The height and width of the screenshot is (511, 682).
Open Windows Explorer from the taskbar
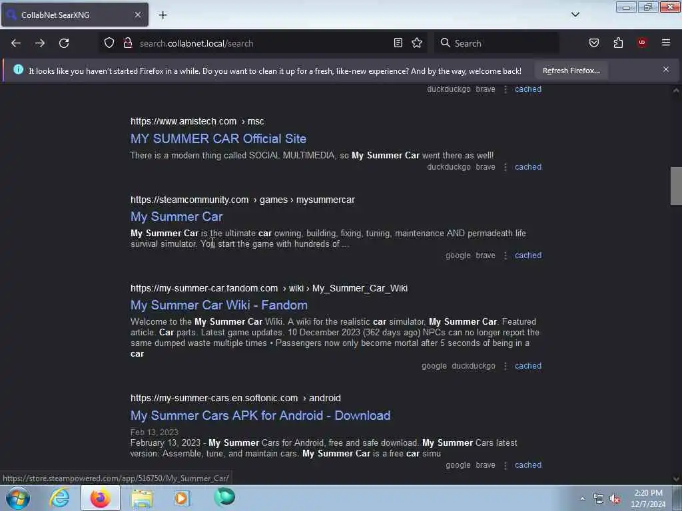click(x=142, y=498)
